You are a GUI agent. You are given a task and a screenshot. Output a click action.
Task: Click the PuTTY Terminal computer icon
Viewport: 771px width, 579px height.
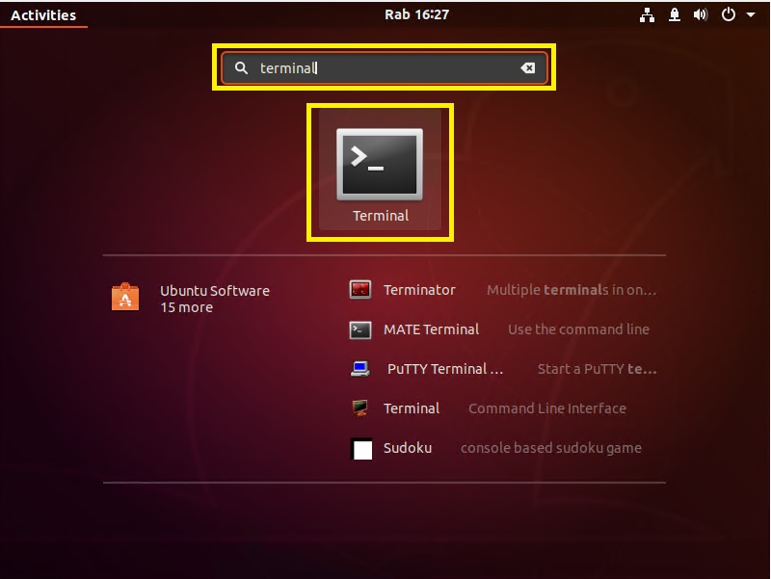[360, 369]
